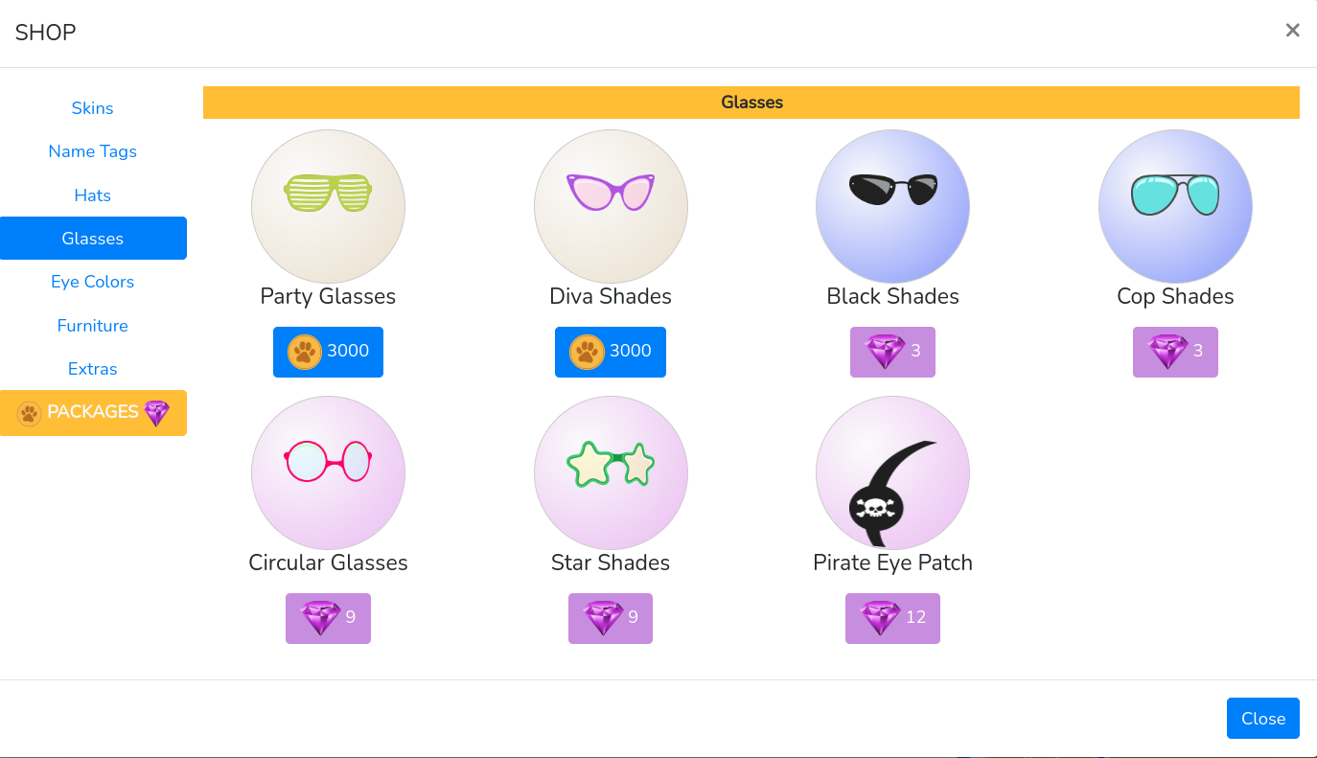
Task: Purchase Black Shades for 3 gems
Action: tap(892, 352)
